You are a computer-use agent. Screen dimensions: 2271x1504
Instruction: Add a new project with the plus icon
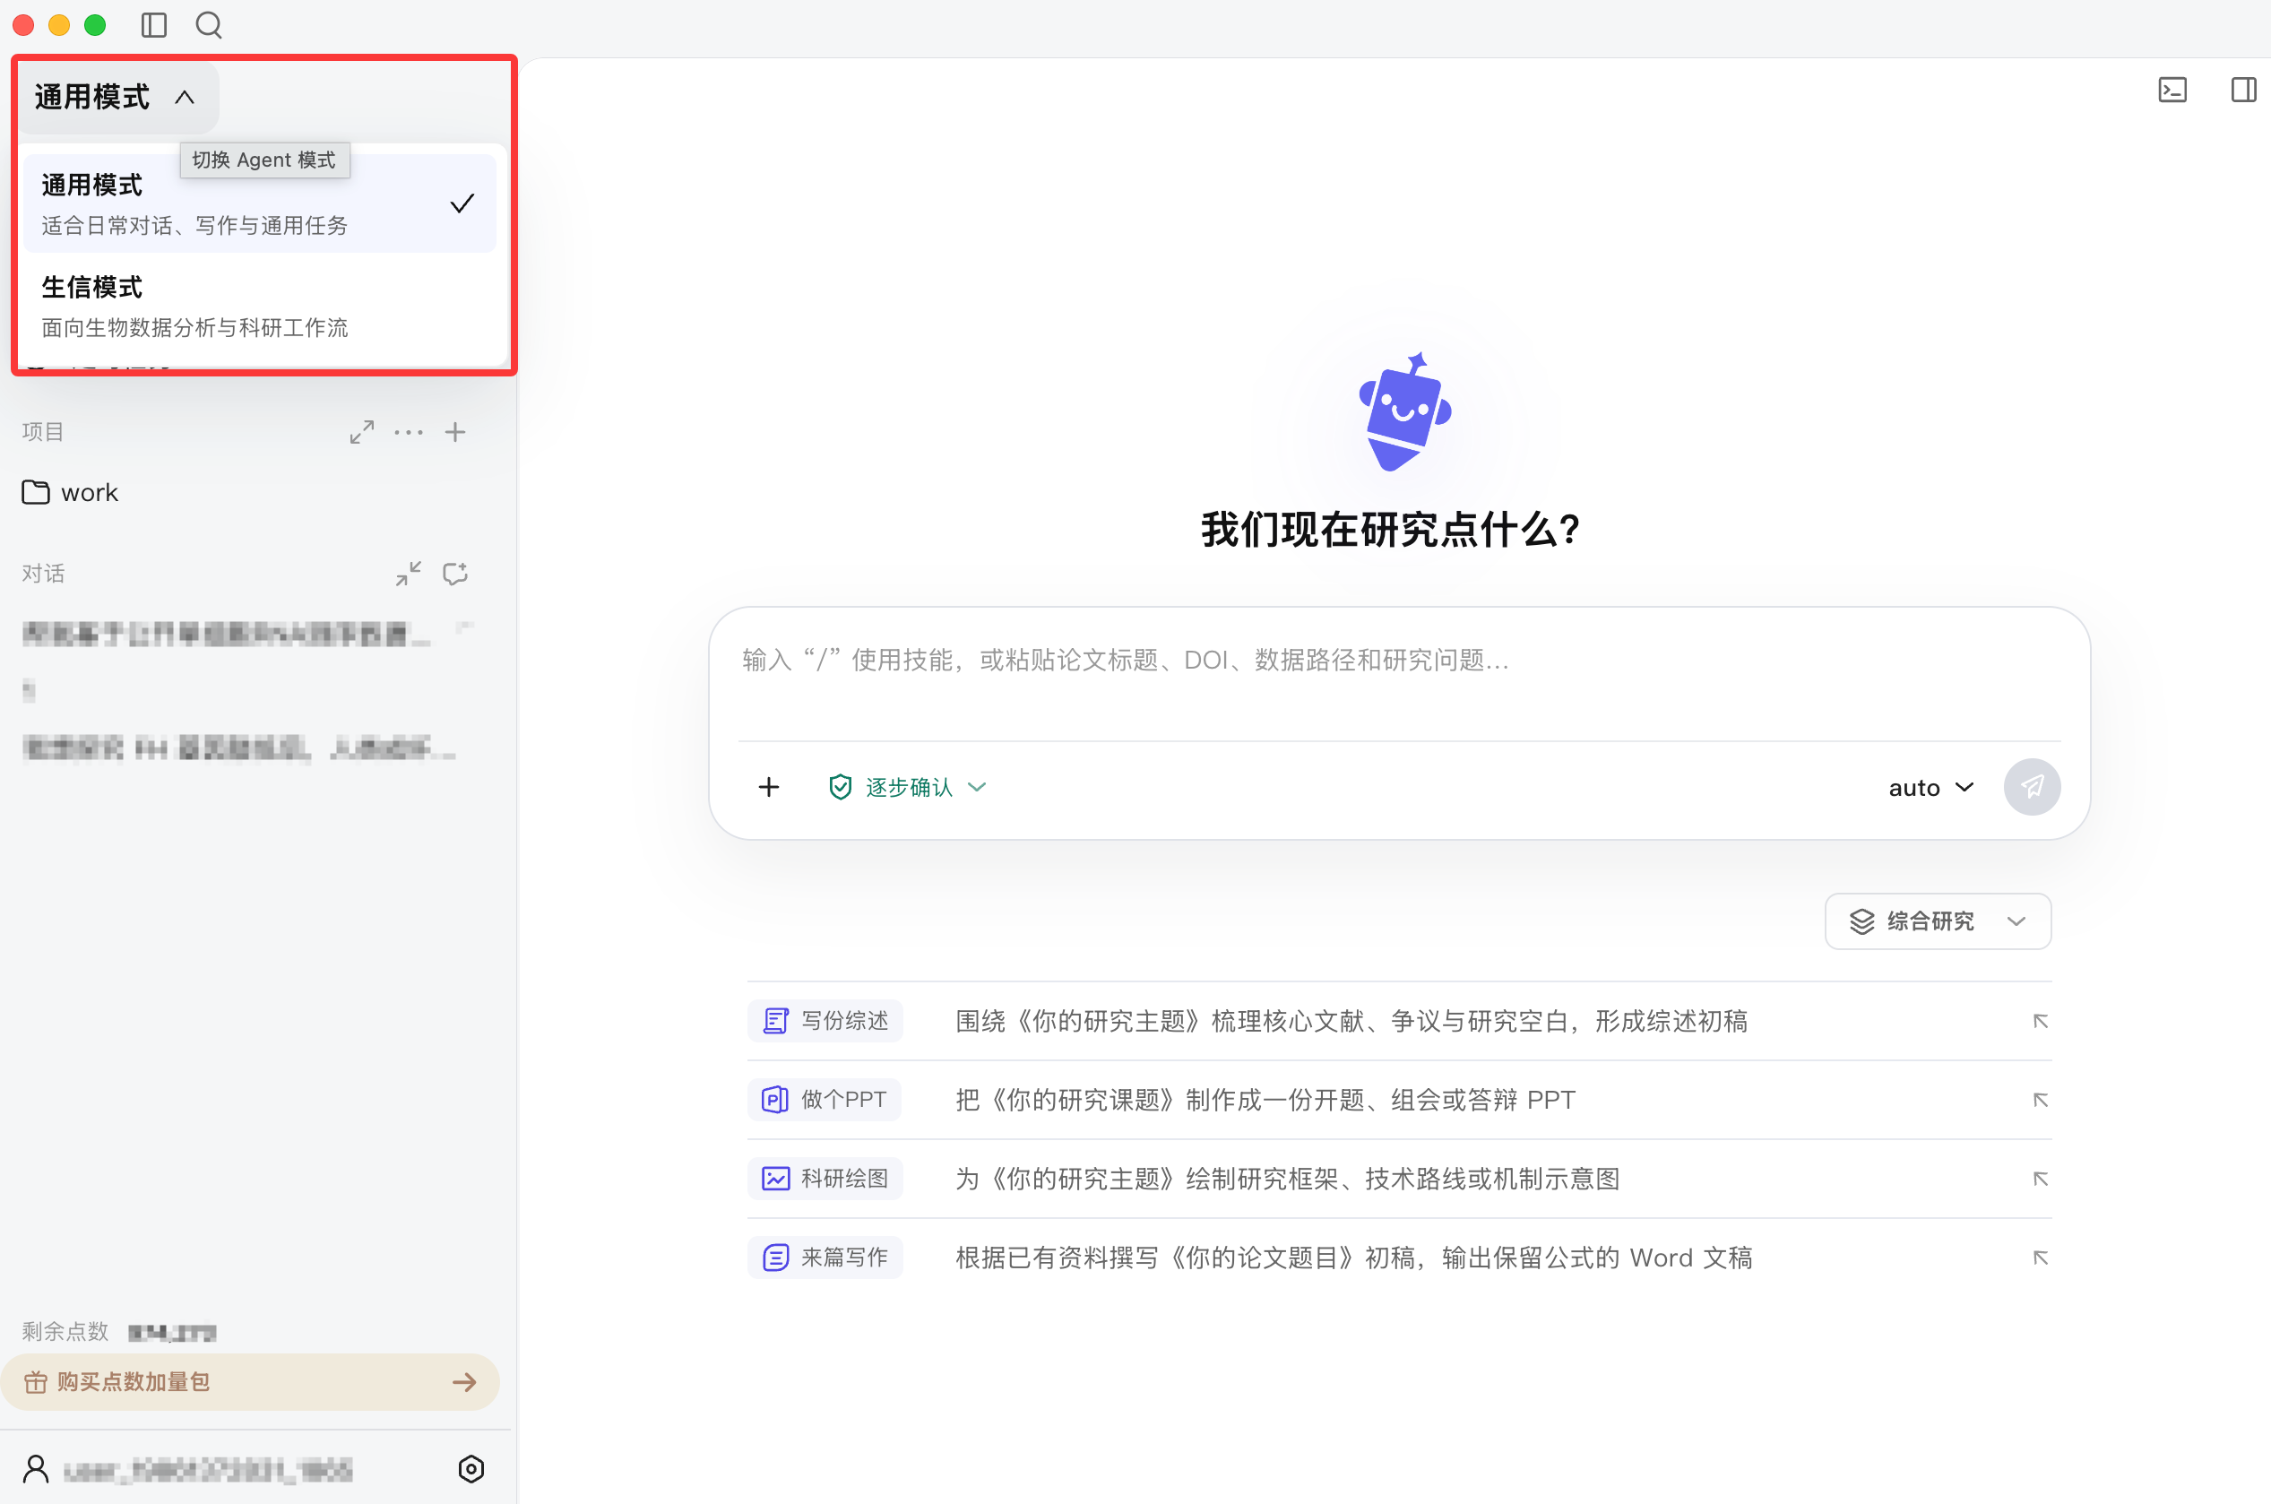point(455,433)
